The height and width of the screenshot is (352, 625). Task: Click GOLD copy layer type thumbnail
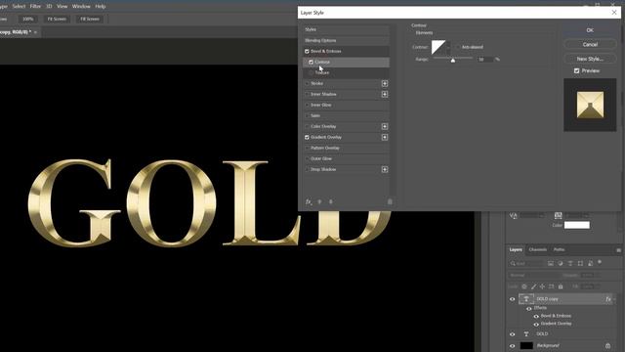coord(526,299)
